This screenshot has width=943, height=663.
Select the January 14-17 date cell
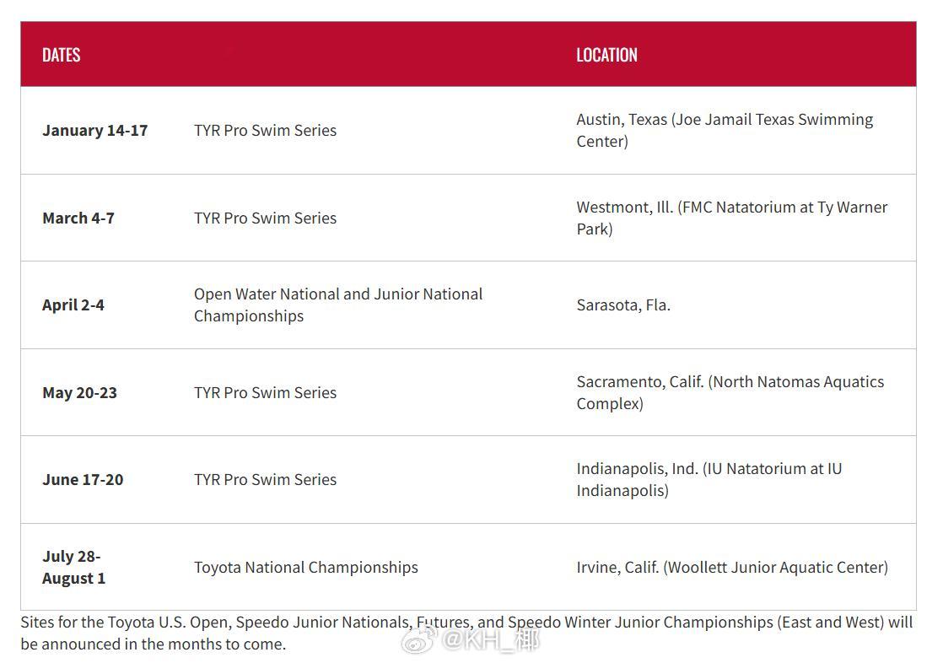95,131
